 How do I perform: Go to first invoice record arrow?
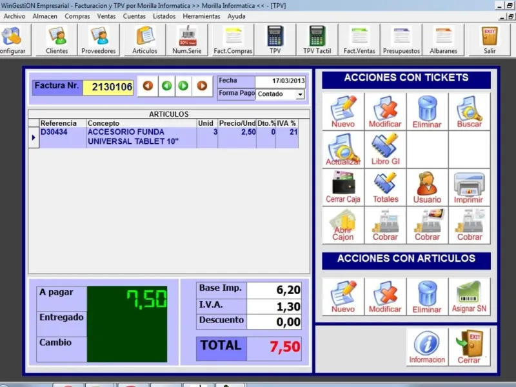tap(148, 86)
